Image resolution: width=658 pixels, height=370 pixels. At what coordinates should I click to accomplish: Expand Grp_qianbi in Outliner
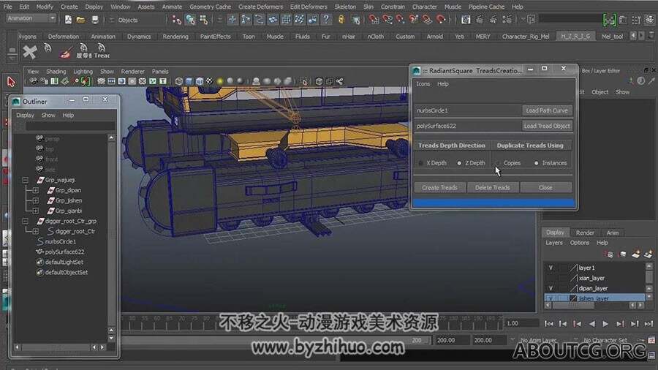point(36,211)
